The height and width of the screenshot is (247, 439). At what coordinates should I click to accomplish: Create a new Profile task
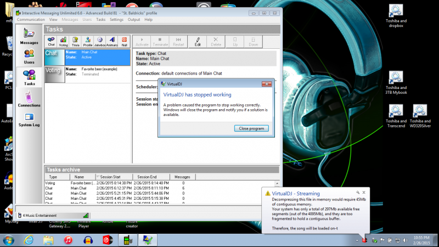pos(88,42)
